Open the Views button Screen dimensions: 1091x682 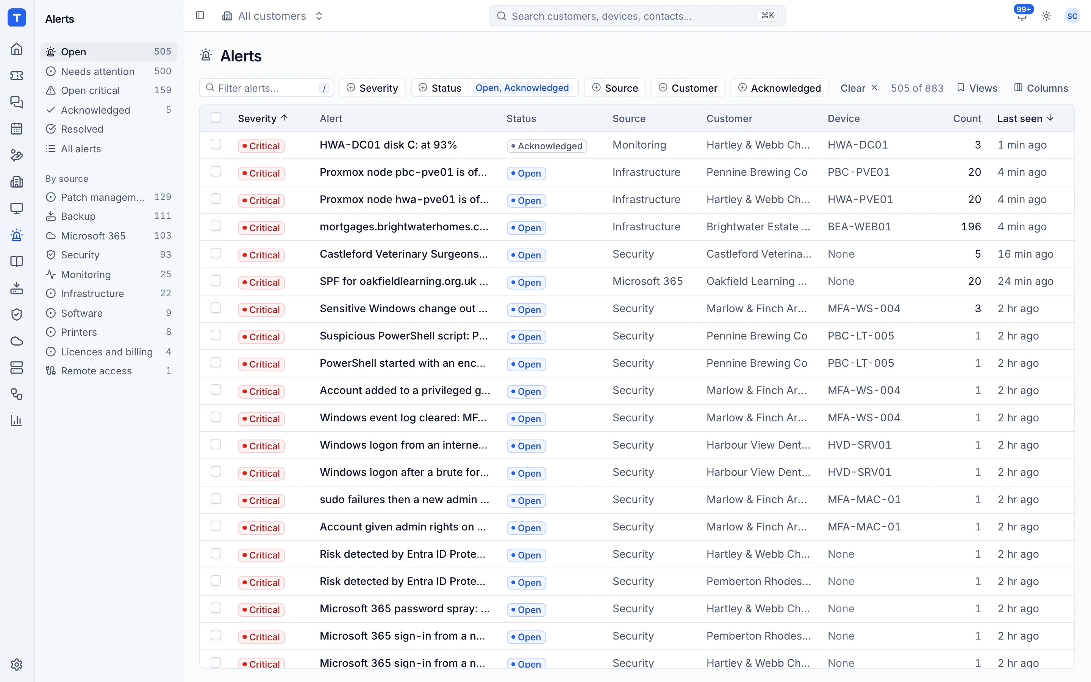point(977,88)
